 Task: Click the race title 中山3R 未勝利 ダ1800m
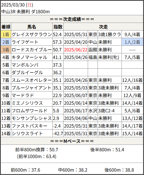(x=26, y=12)
